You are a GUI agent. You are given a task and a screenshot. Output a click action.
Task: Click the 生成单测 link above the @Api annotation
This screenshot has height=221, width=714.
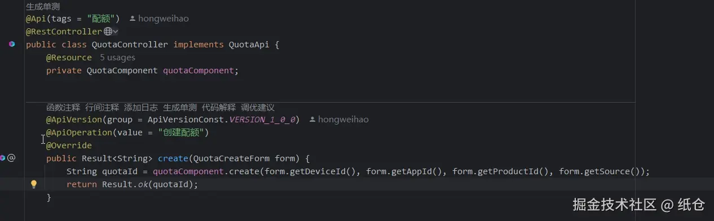pos(43,7)
